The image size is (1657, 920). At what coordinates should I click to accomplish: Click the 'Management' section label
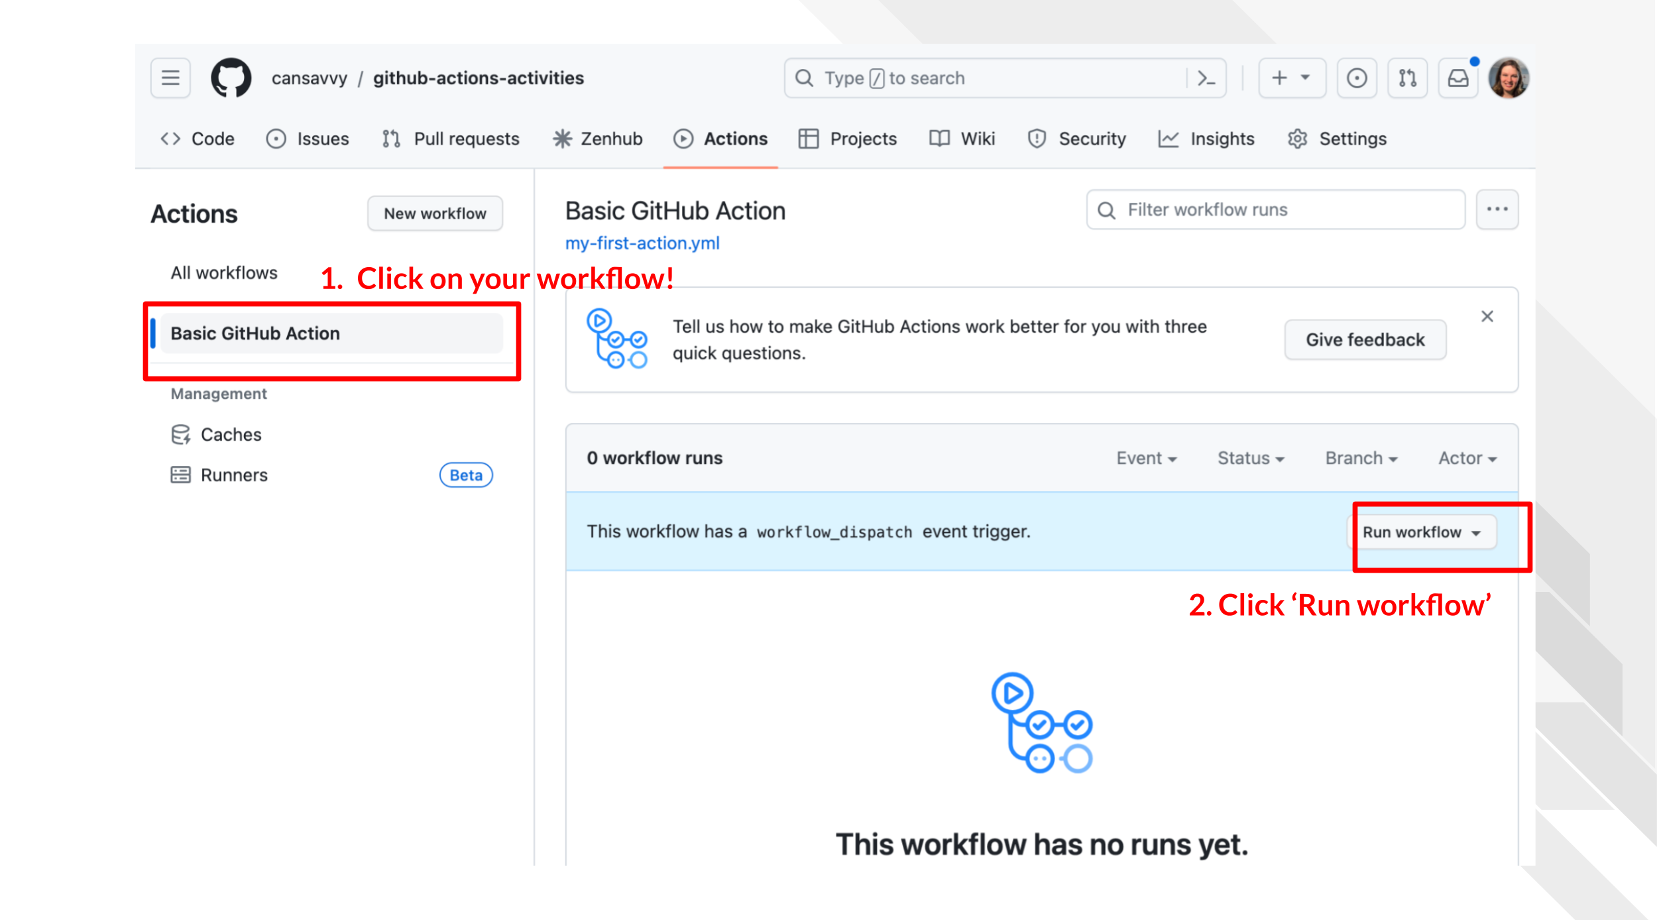coord(219,394)
